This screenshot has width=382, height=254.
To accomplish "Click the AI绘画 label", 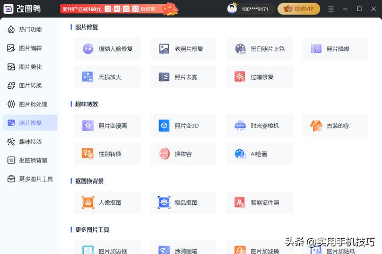I will coord(259,154).
